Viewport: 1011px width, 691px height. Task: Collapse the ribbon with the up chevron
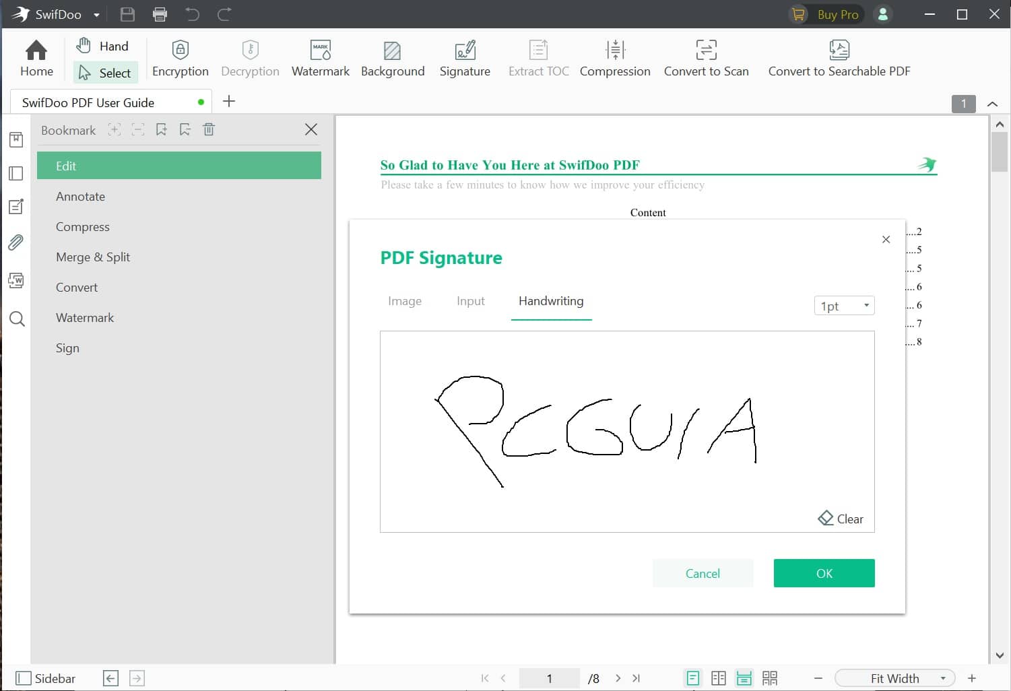pyautogui.click(x=992, y=104)
